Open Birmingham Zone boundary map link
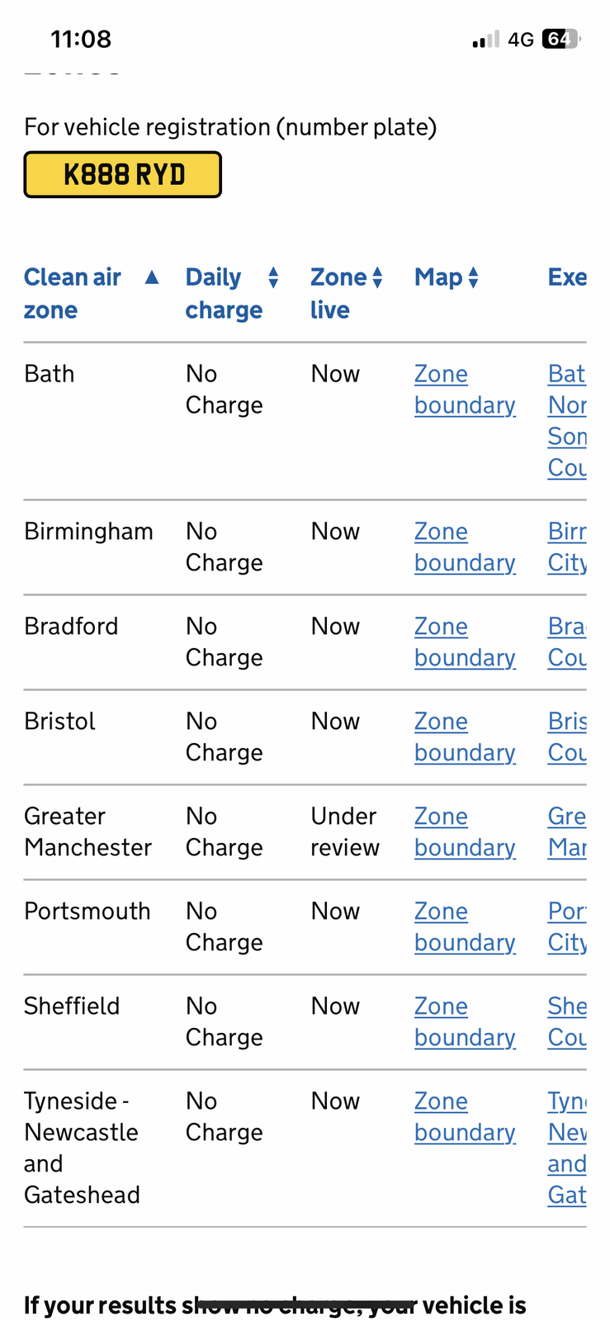The width and height of the screenshot is (610, 1321). click(465, 547)
